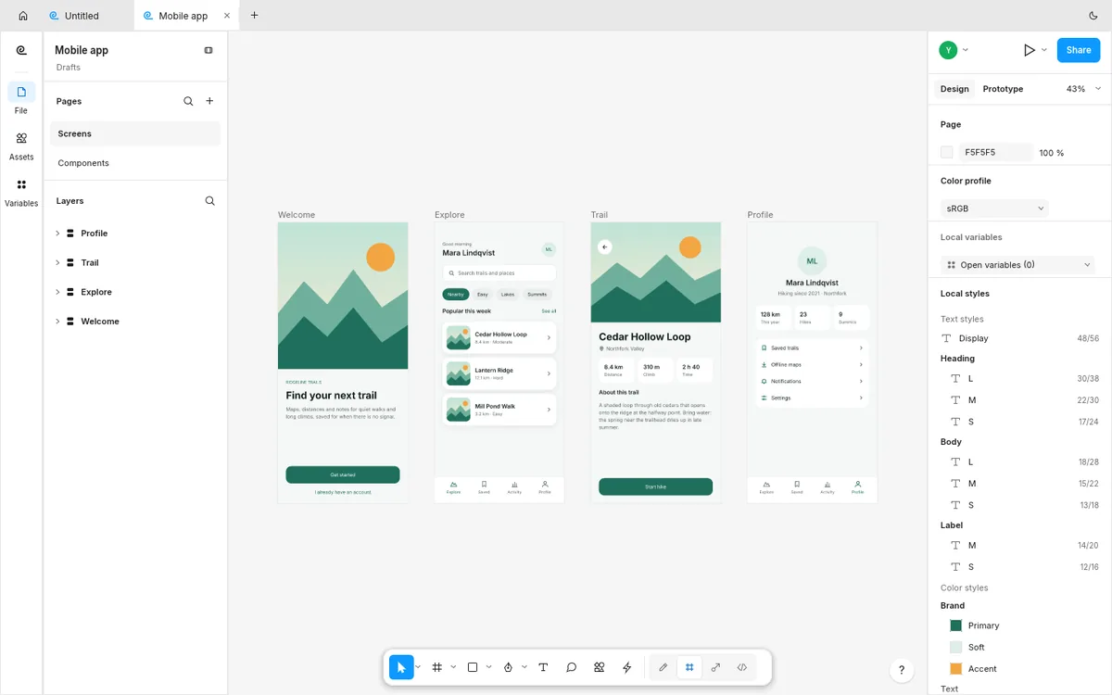
Task: Open Move tool options dropdown arrow
Action: [418, 667]
